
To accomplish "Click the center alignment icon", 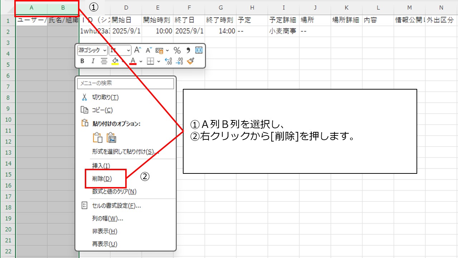I will pos(104,61).
